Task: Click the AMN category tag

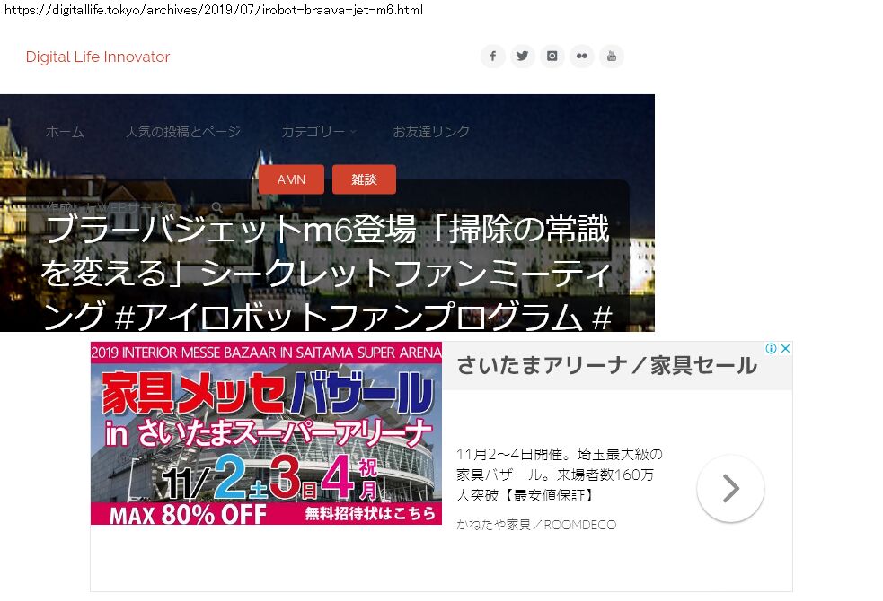Action: point(291,179)
